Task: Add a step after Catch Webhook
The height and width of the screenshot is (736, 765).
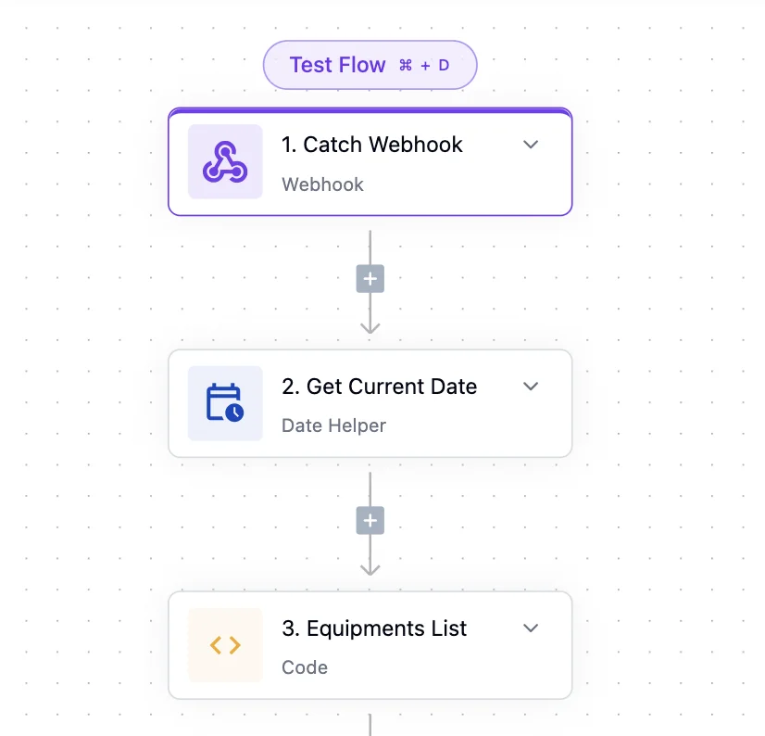Action: pyautogui.click(x=370, y=279)
